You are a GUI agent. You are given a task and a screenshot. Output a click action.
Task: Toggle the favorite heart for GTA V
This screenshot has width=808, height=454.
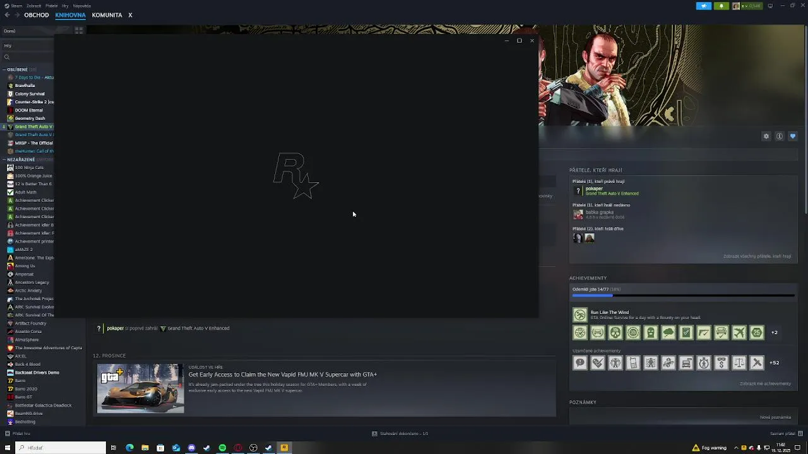pos(793,136)
